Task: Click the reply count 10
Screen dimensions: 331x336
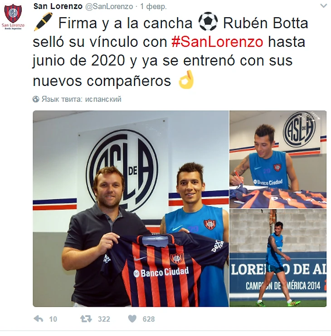Action: 53,319
